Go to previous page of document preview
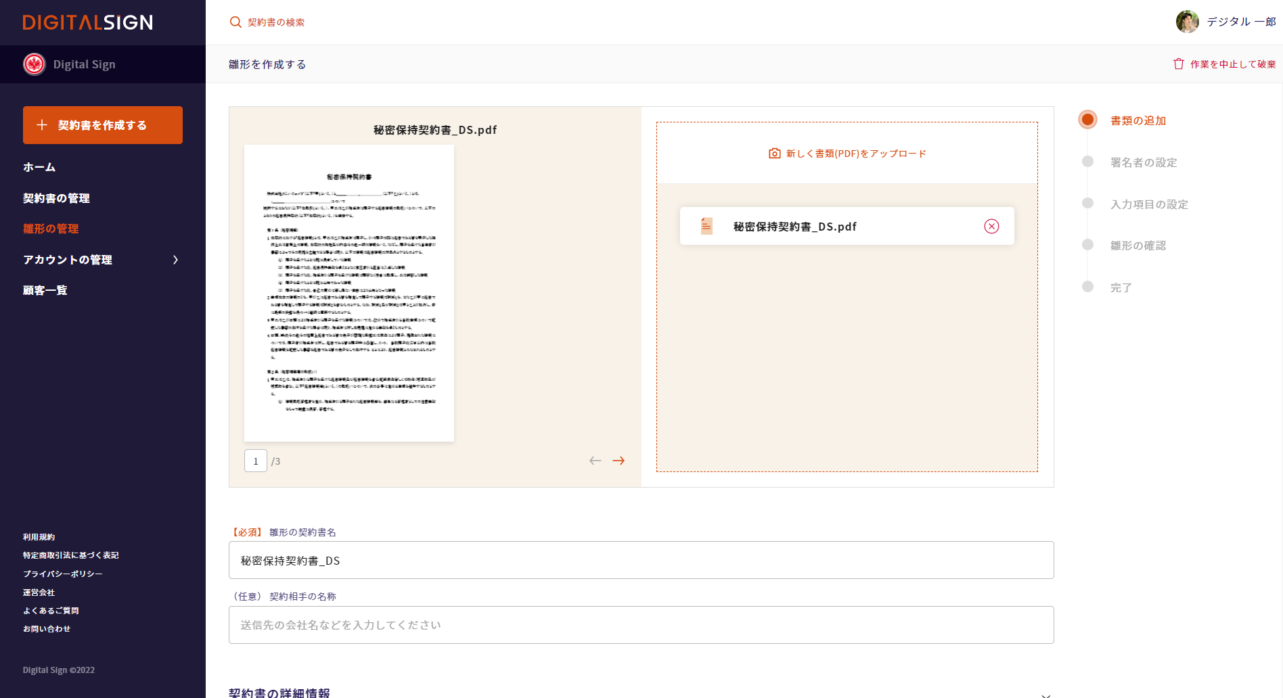Image resolution: width=1283 pixels, height=698 pixels. pyautogui.click(x=595, y=461)
